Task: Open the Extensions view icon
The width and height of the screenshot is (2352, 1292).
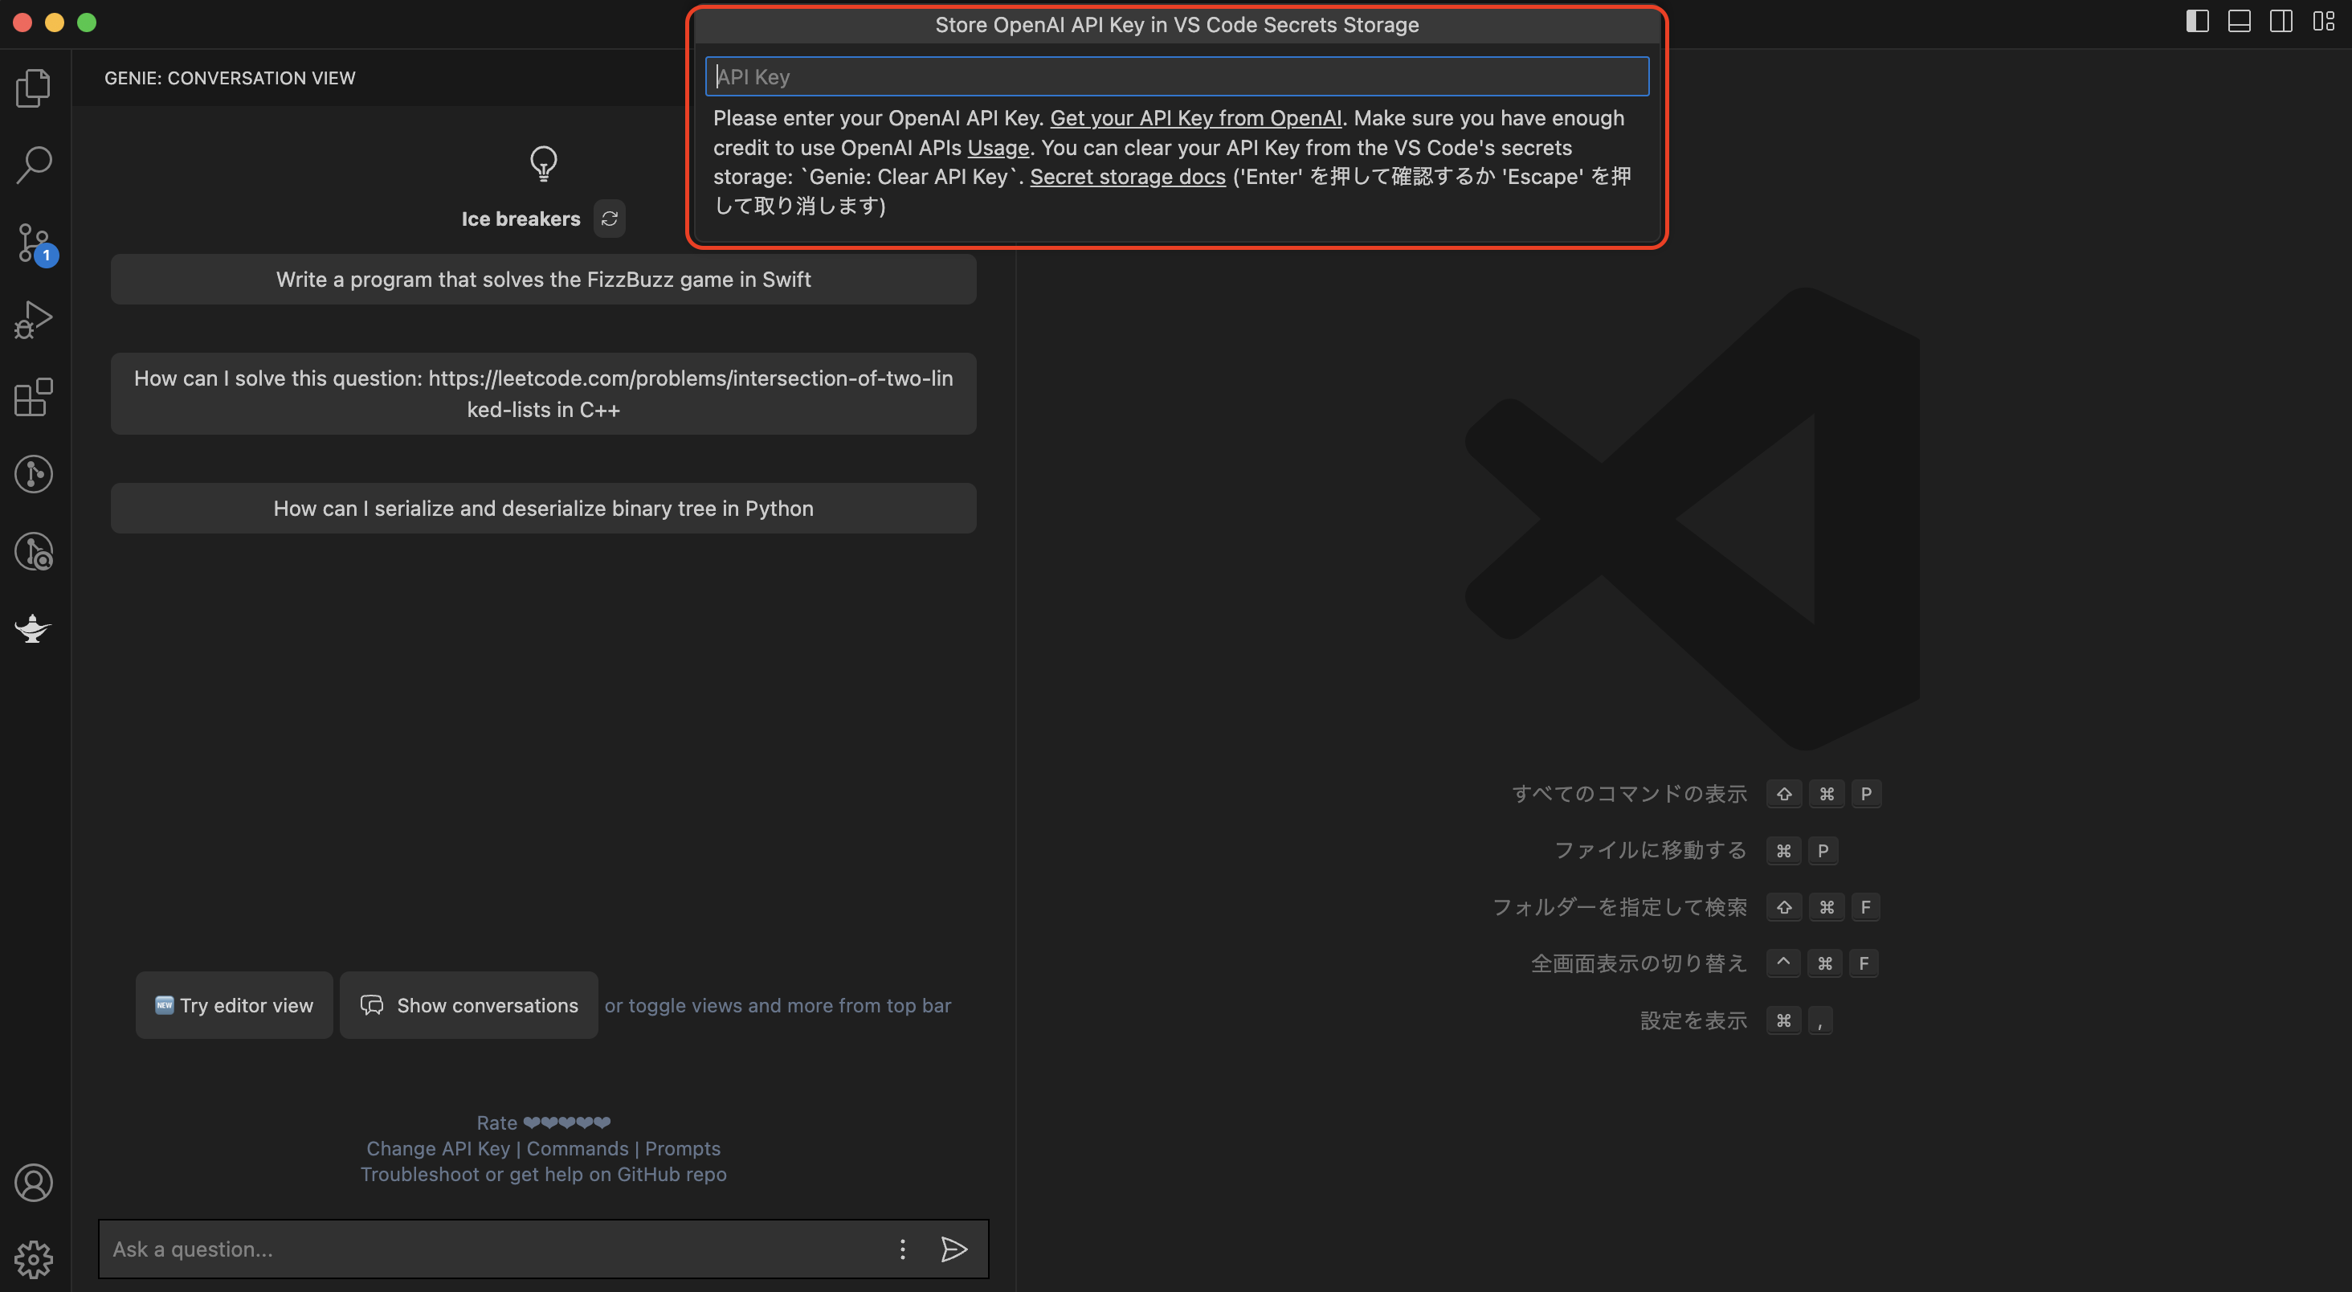Action: 34,397
